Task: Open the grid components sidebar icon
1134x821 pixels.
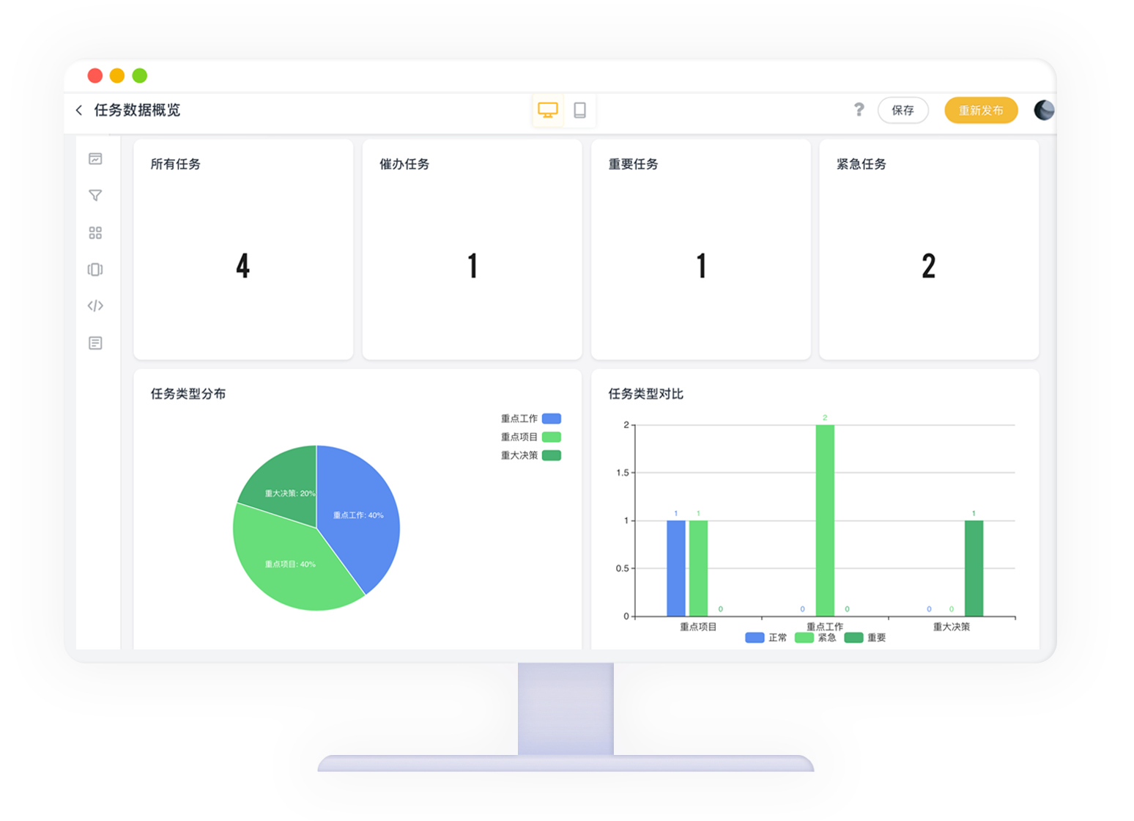Action: 95,233
